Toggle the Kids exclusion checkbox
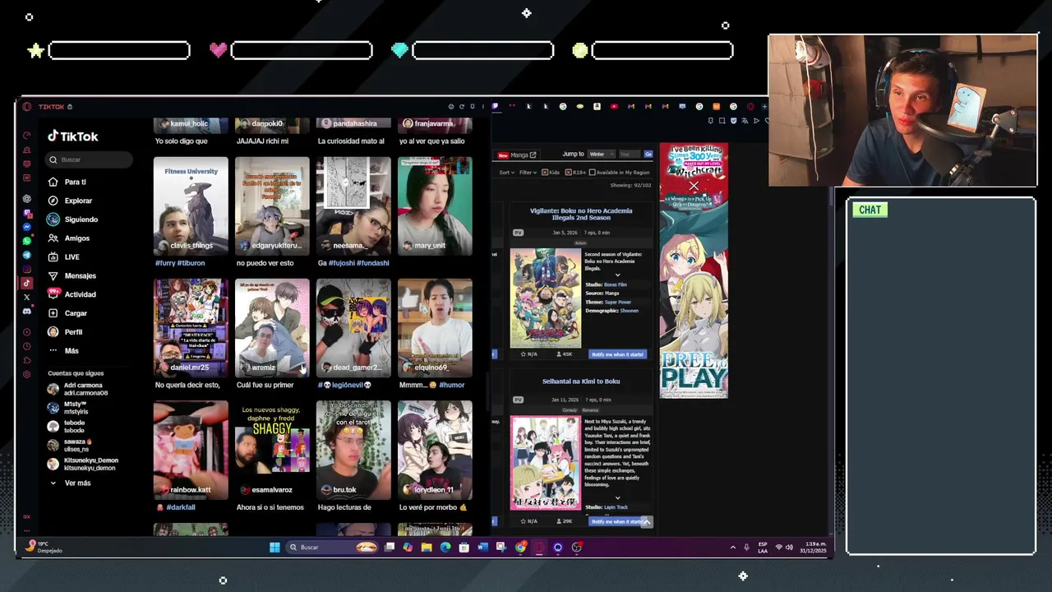The image size is (1052, 592). click(x=545, y=173)
